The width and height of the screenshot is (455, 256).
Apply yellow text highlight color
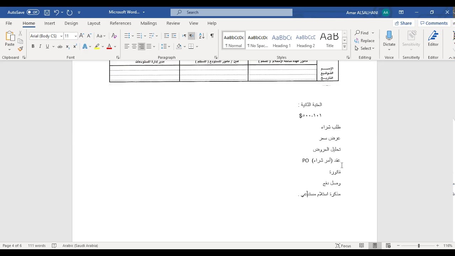click(97, 47)
